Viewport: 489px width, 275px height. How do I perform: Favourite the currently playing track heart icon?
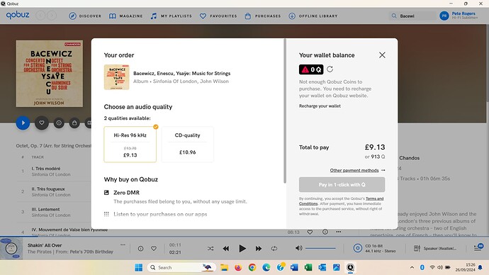tap(154, 249)
